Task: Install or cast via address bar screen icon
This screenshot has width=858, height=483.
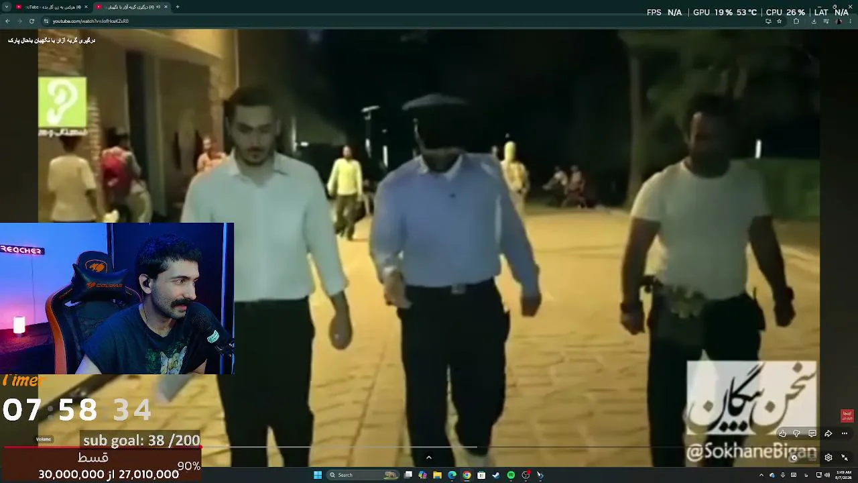Action: coord(768,21)
